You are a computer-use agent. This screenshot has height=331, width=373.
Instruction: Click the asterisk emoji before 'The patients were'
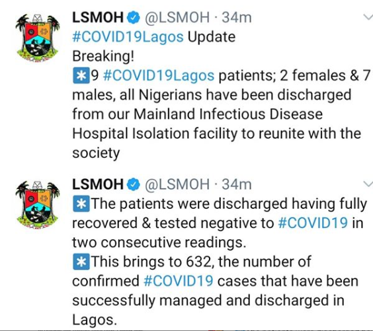pos(81,204)
